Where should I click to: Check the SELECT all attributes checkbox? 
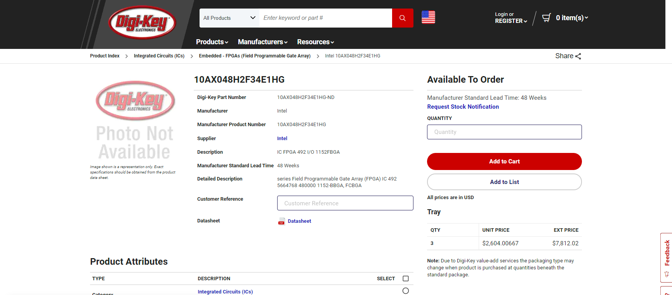pos(406,279)
